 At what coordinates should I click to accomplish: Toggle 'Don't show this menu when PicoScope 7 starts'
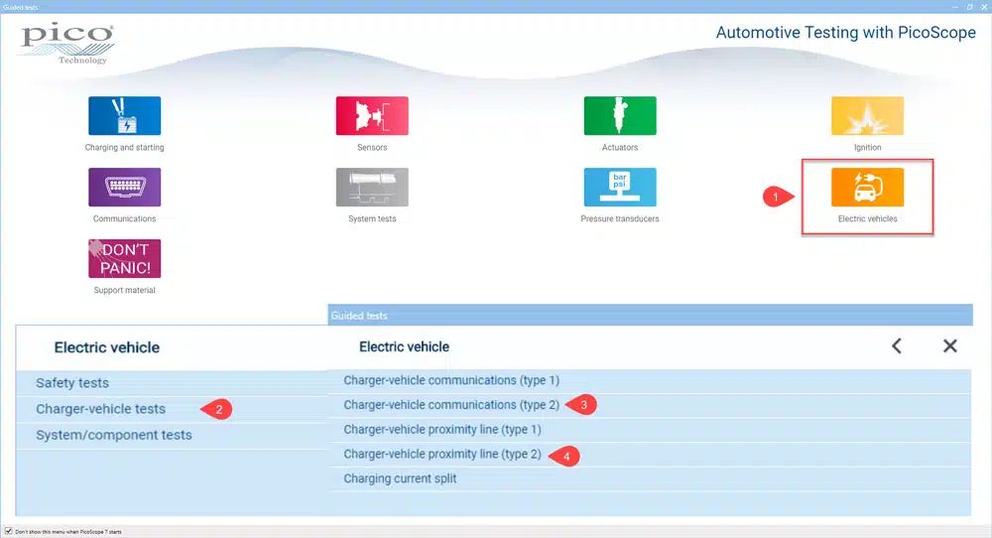point(8,531)
